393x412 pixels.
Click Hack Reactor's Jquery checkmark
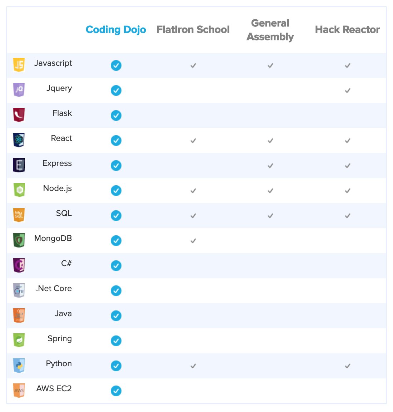348,90
